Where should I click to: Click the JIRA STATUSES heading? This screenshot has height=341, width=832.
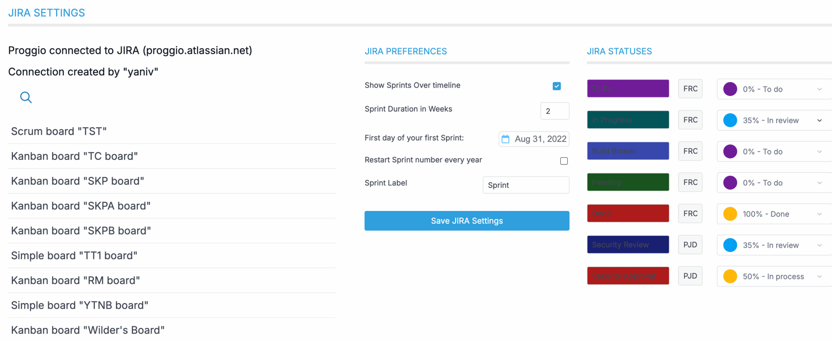point(619,51)
